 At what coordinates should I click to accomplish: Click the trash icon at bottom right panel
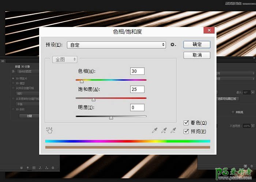tap(251, 167)
